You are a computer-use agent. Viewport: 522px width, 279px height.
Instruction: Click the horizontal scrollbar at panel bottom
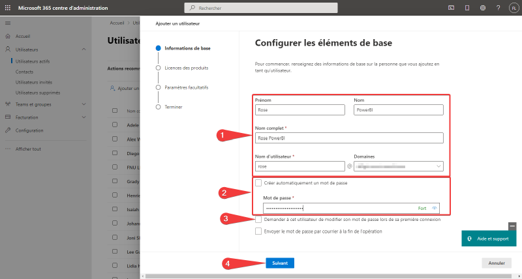[329, 276]
